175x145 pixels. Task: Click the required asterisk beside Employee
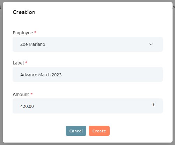click(x=35, y=32)
